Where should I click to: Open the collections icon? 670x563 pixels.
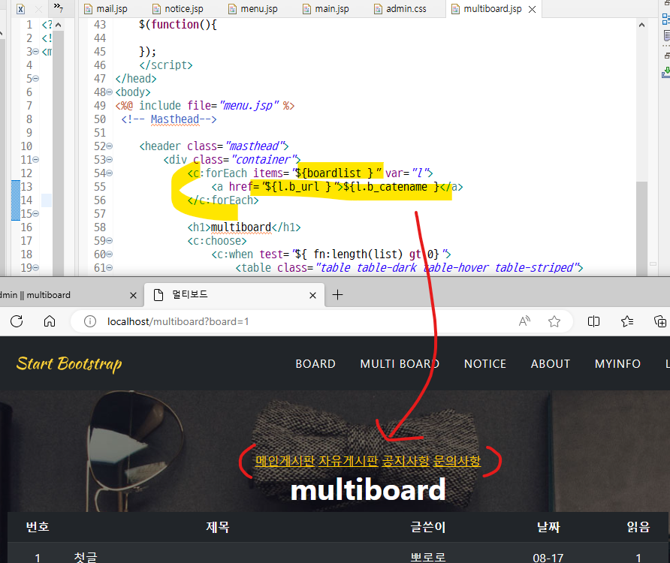pyautogui.click(x=660, y=321)
